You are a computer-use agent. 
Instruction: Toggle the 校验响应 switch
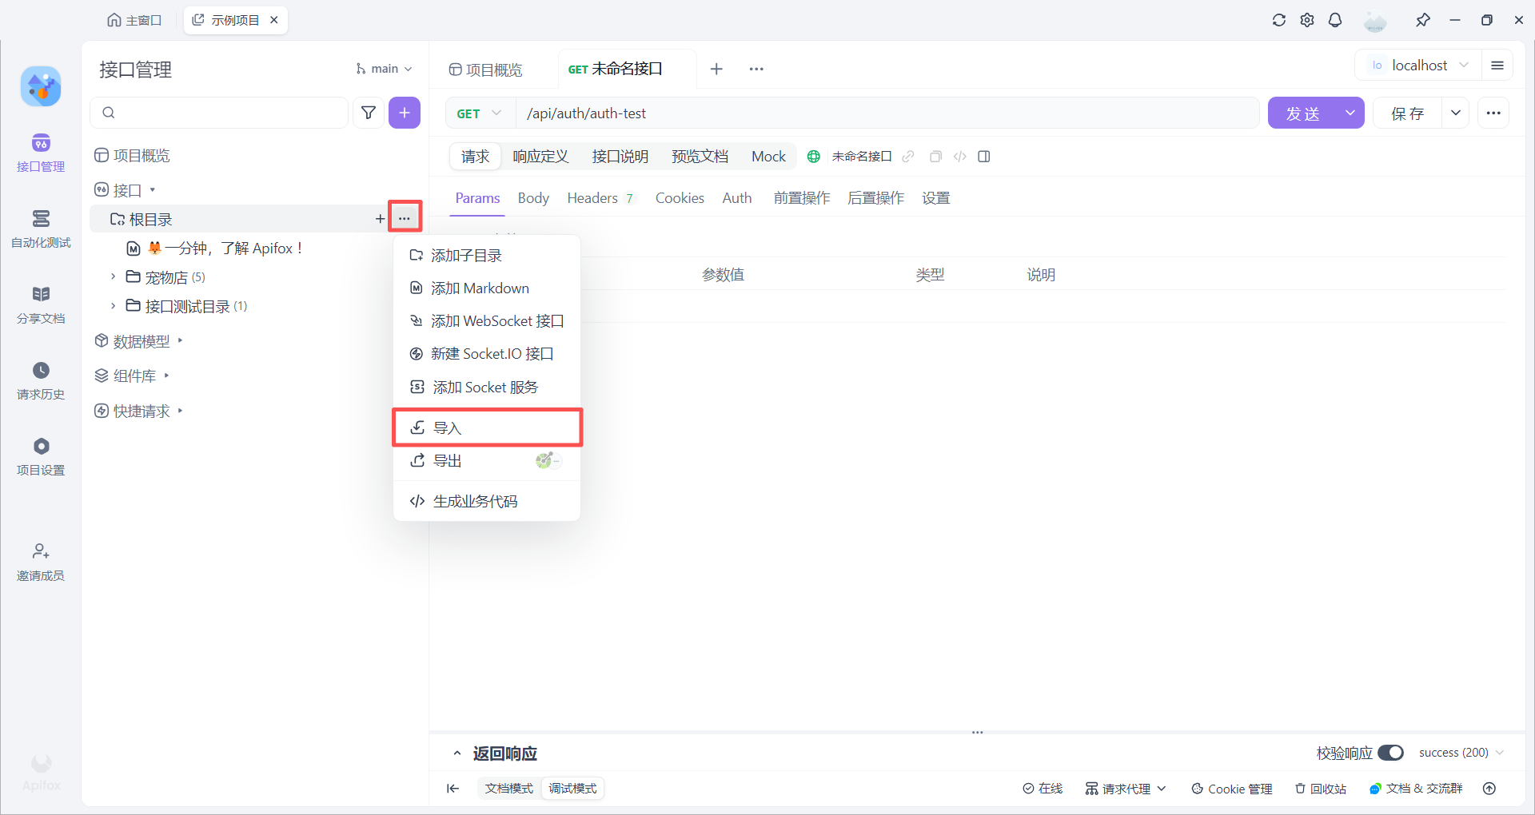1392,753
